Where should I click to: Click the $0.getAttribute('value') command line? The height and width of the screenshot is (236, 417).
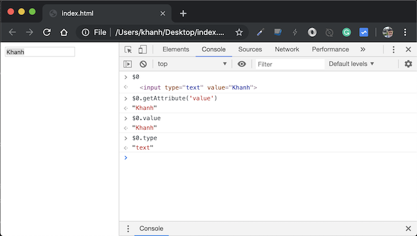tap(175, 98)
